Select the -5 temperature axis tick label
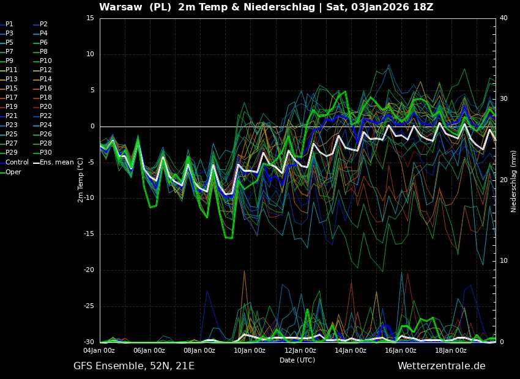Image resolution: width=520 pixels, height=379 pixels. coord(91,163)
